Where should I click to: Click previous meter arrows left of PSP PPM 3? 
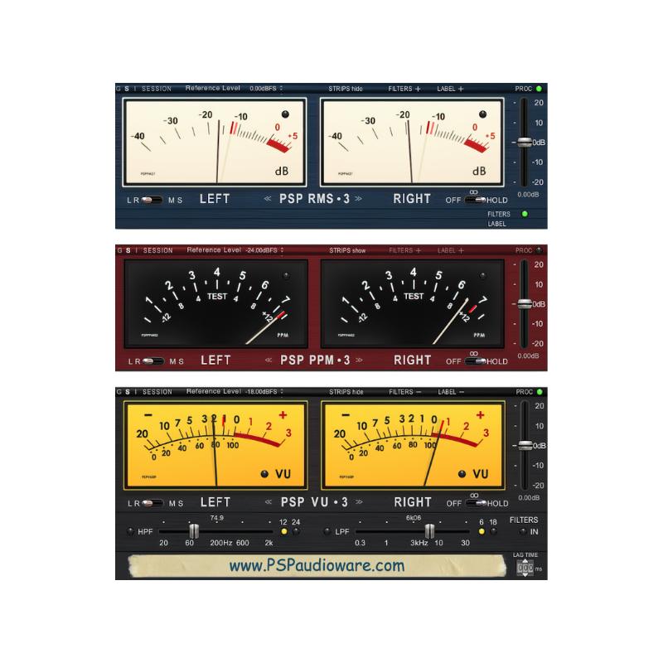point(269,360)
